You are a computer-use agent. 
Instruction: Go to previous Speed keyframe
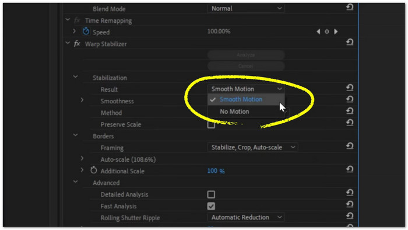[x=318, y=32]
